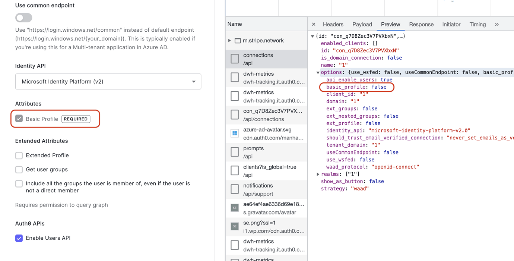Click the gravatar SE icon on i1.wp.com request
The height and width of the screenshot is (261, 514).
(x=235, y=226)
